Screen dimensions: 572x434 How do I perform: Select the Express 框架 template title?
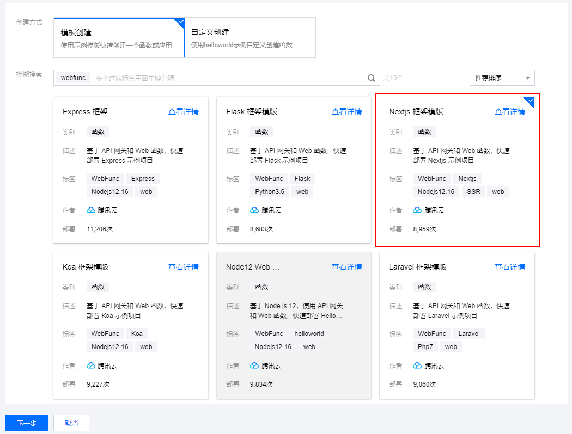[89, 112]
